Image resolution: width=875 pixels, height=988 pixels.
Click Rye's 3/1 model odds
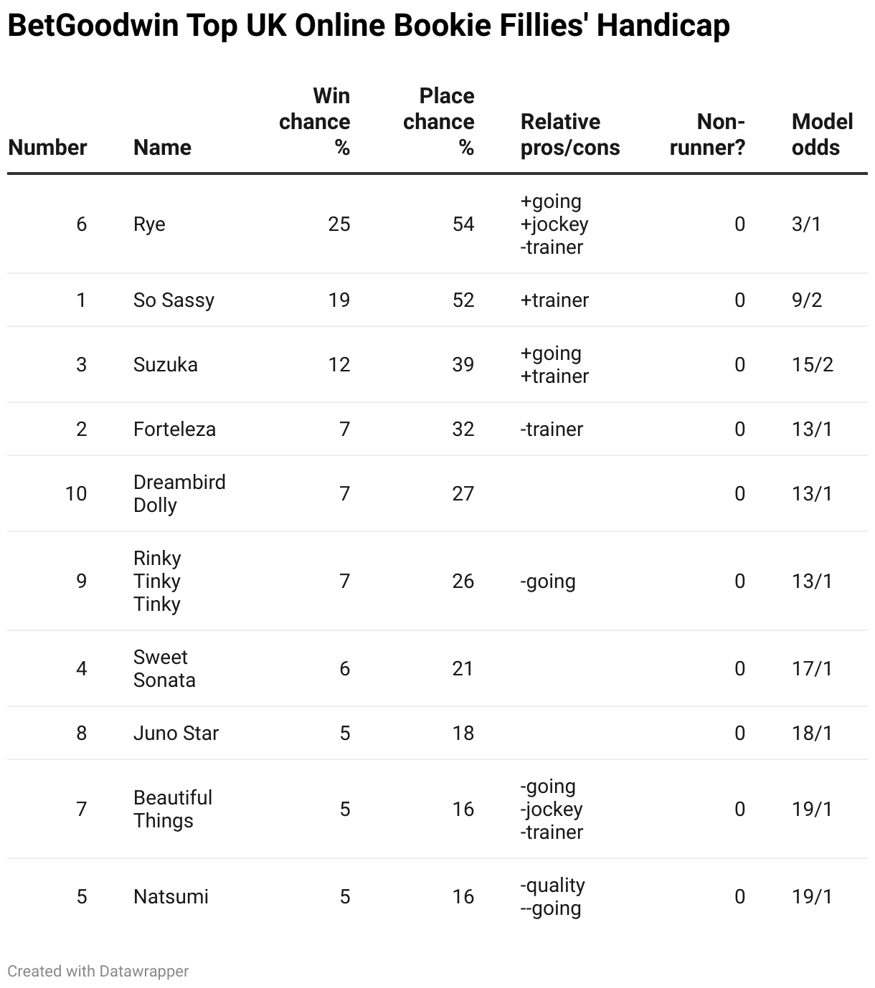(806, 224)
